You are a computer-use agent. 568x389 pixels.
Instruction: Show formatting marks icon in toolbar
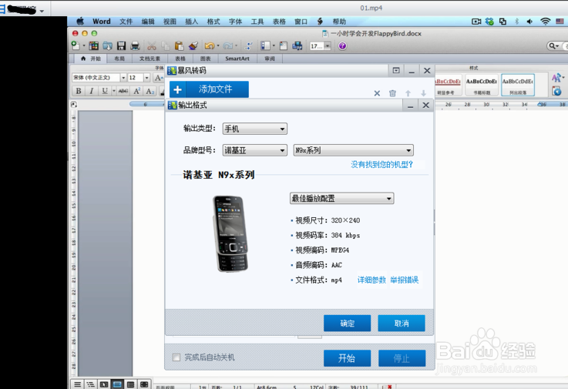click(248, 45)
